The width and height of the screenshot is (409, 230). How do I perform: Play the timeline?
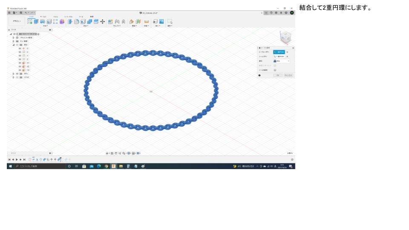tap(17, 160)
